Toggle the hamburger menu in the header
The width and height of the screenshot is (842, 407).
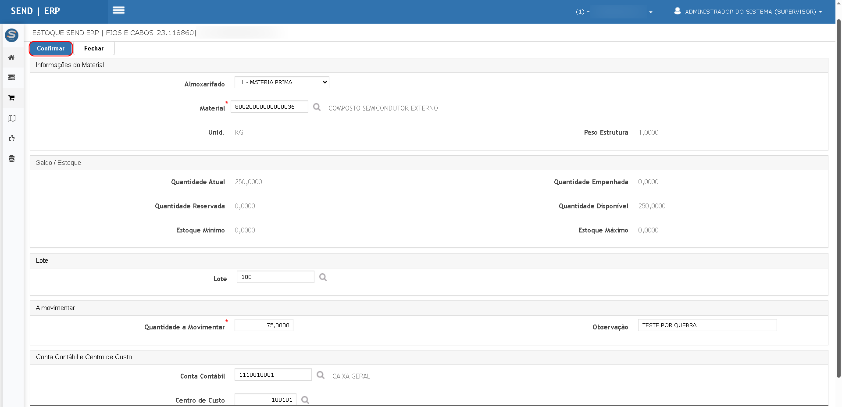coord(118,11)
